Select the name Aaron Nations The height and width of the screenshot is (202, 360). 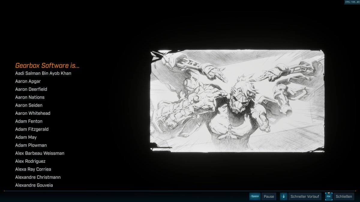coord(30,97)
